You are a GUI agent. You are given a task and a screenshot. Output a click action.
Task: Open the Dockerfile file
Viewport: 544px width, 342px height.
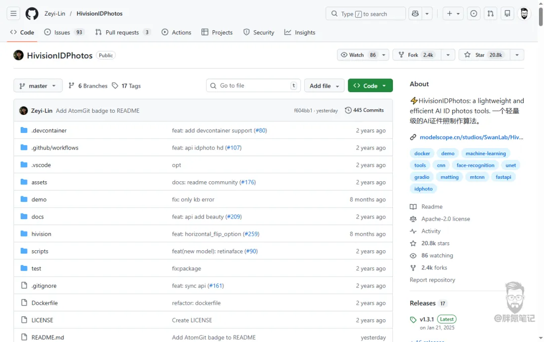click(44, 303)
